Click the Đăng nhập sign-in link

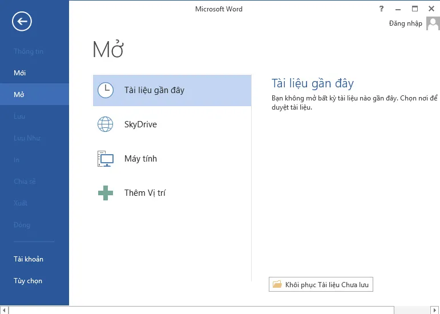tap(405, 23)
